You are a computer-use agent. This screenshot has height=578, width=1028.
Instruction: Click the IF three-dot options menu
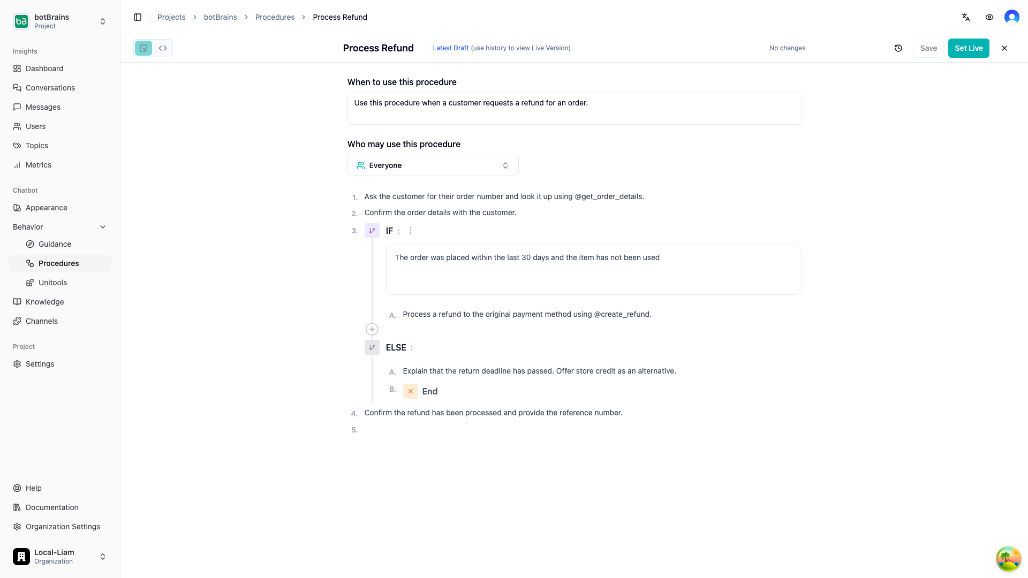click(x=411, y=231)
